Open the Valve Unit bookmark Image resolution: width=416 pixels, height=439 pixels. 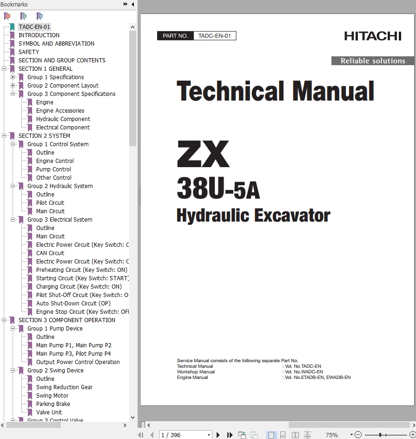[49, 412]
